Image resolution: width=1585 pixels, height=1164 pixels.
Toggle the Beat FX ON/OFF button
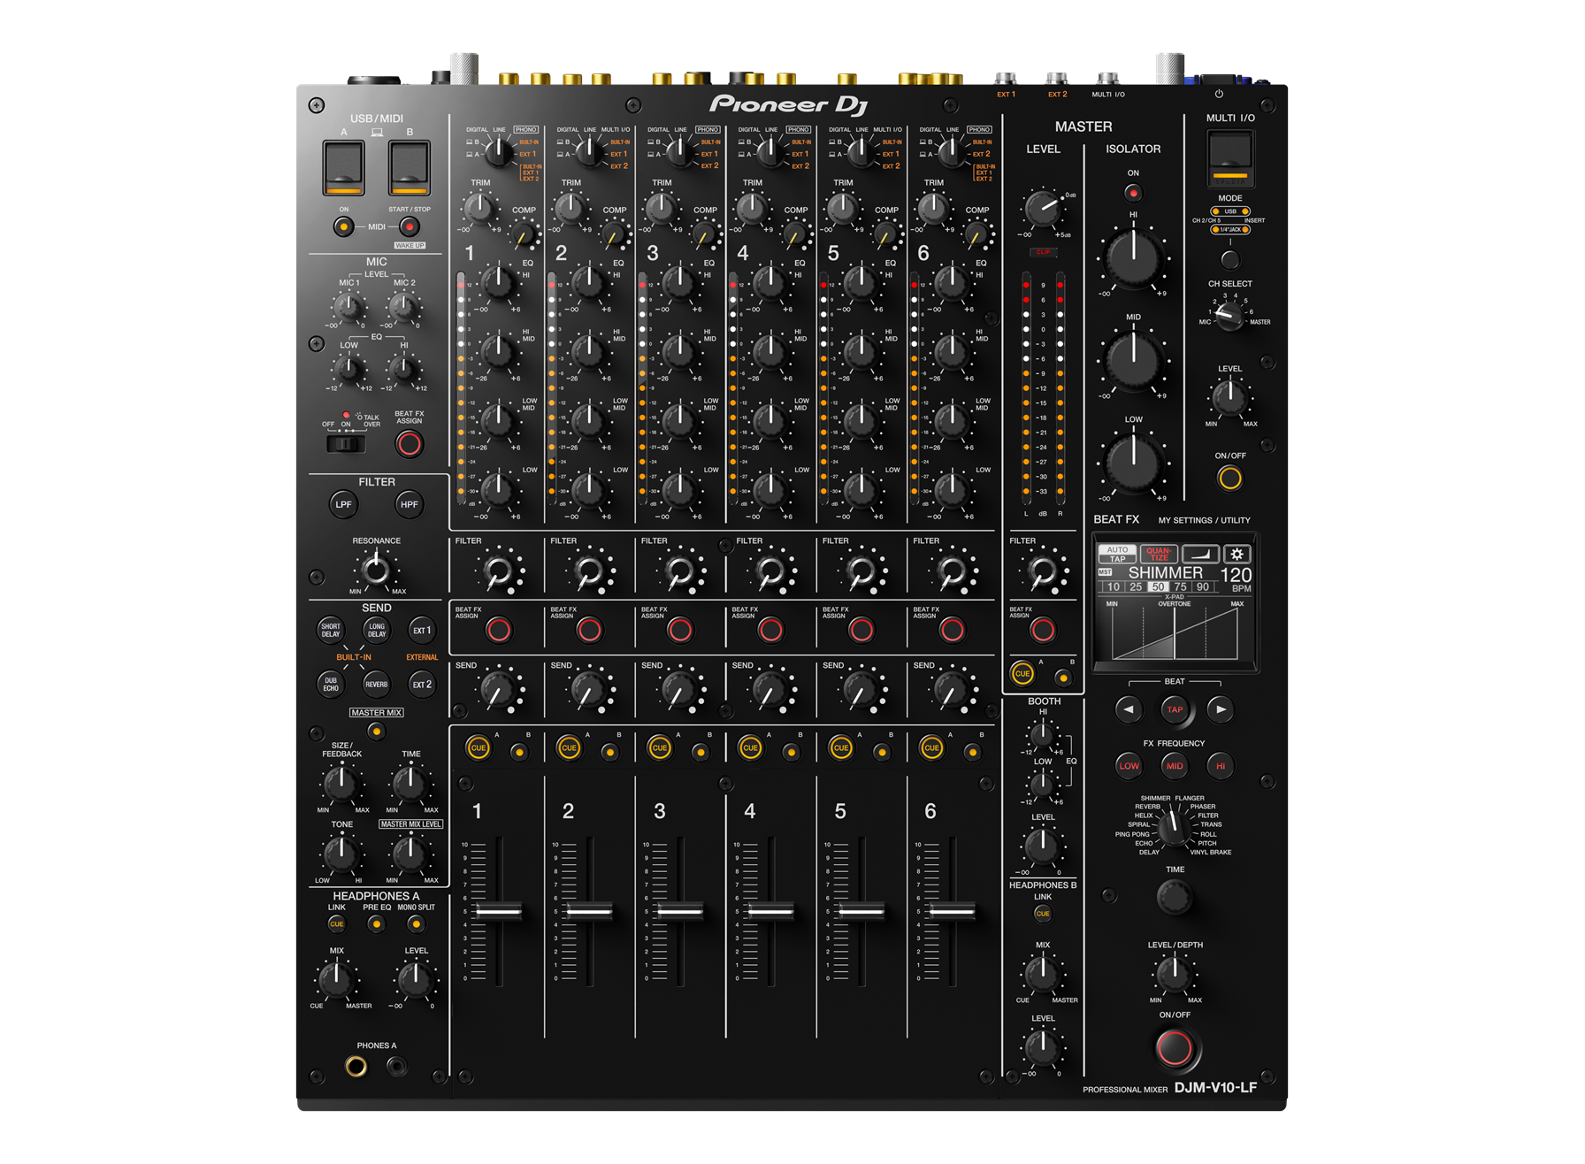click(x=1174, y=1048)
